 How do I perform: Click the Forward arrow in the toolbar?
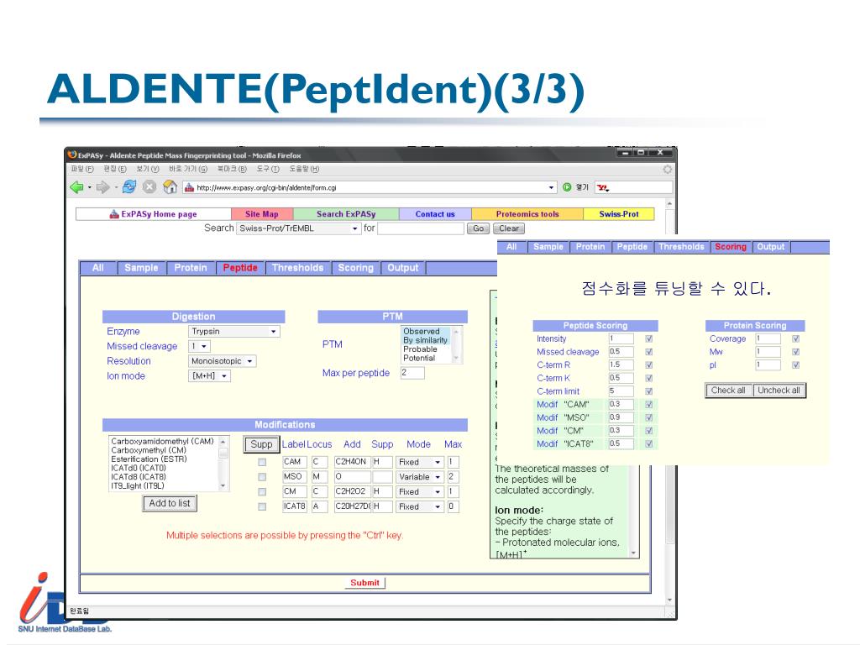[x=102, y=187]
